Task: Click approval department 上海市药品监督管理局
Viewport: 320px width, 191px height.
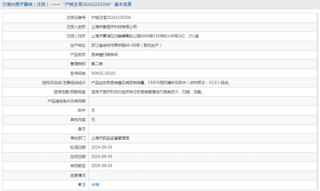Action: pyautogui.click(x=110, y=138)
